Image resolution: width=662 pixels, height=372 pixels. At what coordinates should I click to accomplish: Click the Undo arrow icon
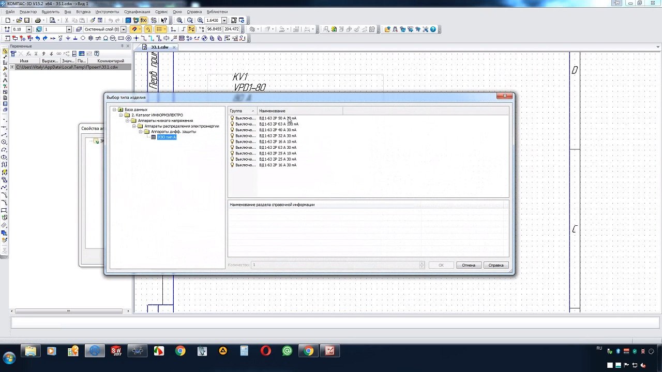pyautogui.click(x=110, y=20)
